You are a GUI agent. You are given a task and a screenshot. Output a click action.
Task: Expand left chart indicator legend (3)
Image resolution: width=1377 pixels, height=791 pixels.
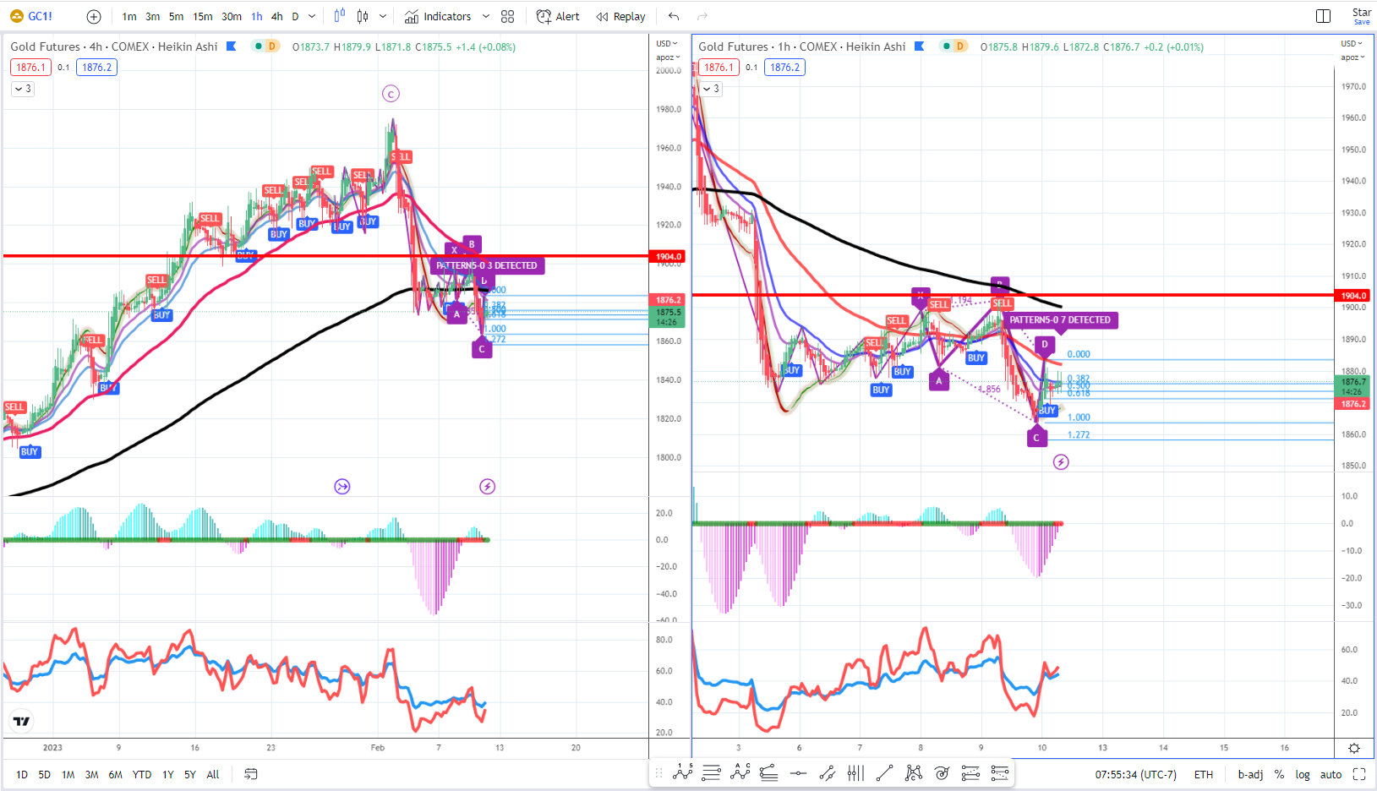point(23,89)
